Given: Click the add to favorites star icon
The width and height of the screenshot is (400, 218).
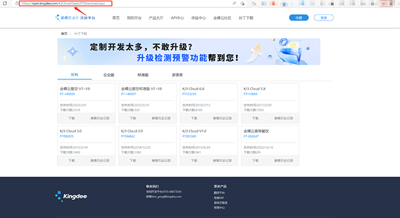Looking at the screenshot, I should point(243,3).
